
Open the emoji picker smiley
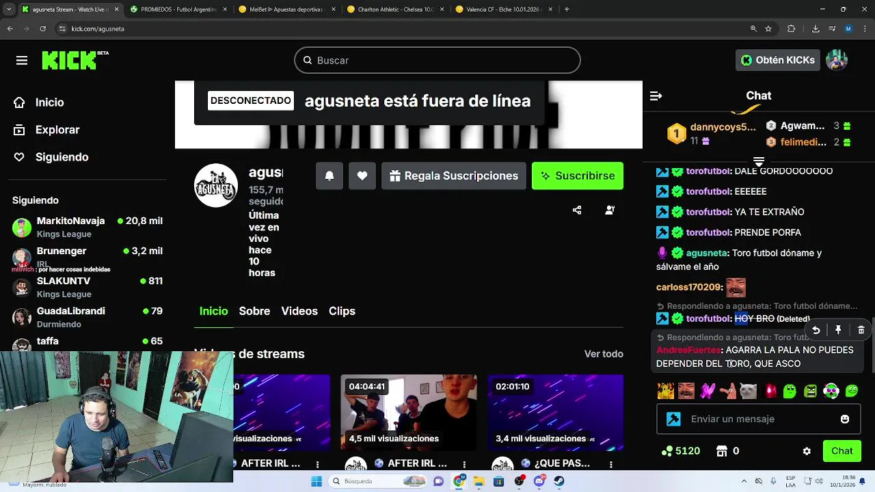click(845, 419)
